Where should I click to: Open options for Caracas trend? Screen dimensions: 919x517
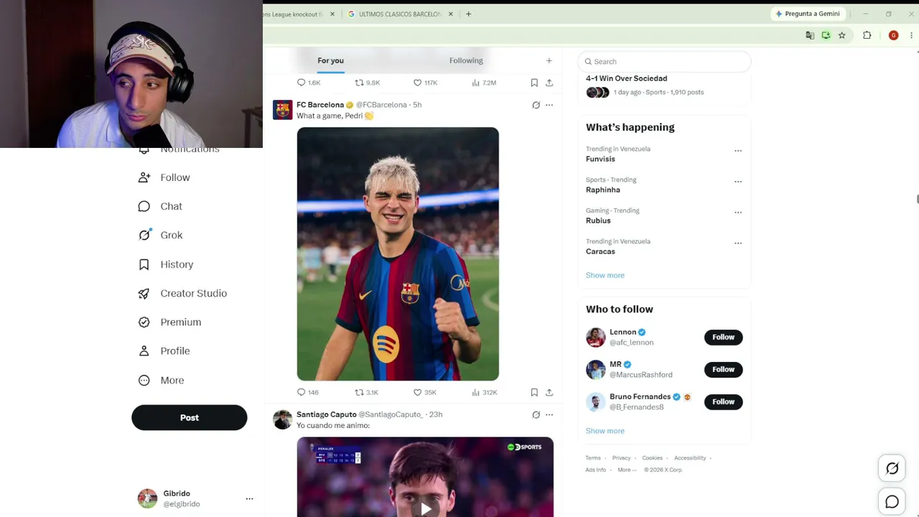(x=737, y=243)
